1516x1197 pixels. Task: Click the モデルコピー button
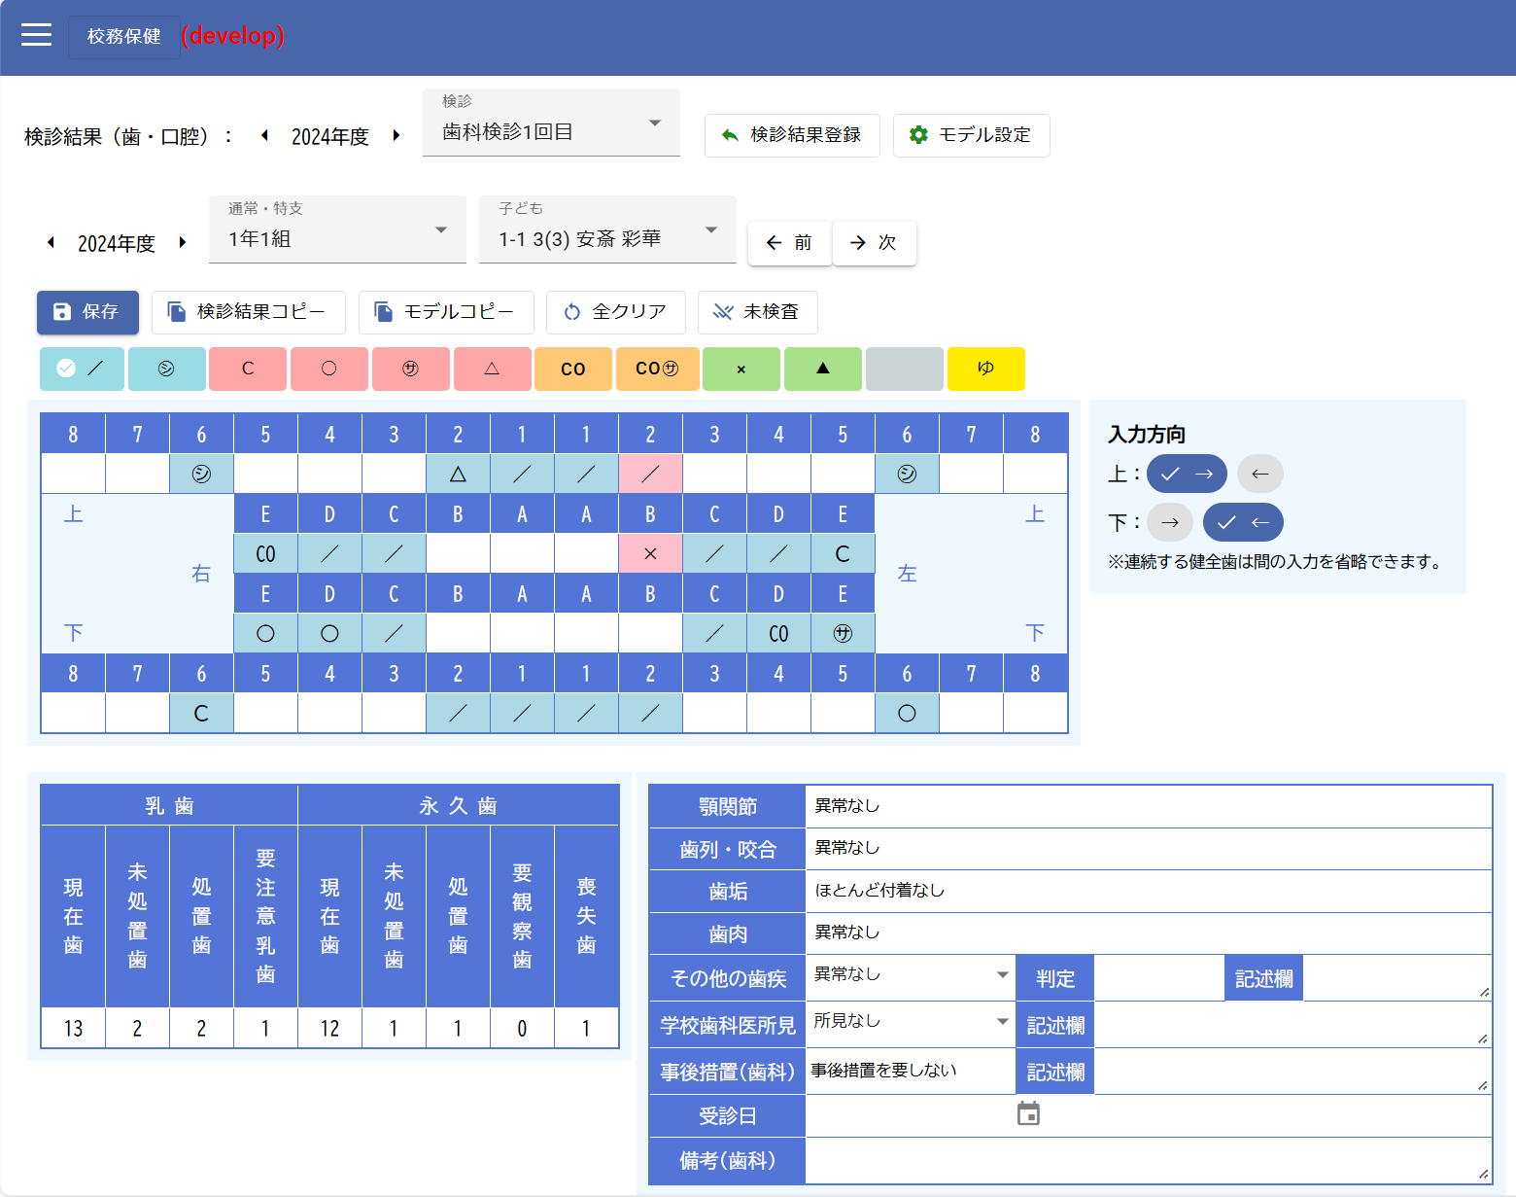pos(446,312)
